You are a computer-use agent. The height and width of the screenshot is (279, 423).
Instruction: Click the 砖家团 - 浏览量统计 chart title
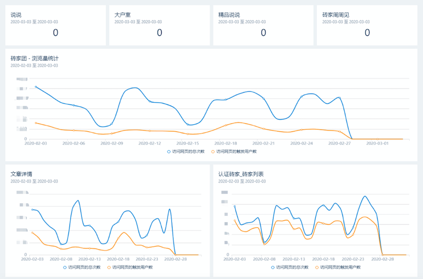[34, 59]
